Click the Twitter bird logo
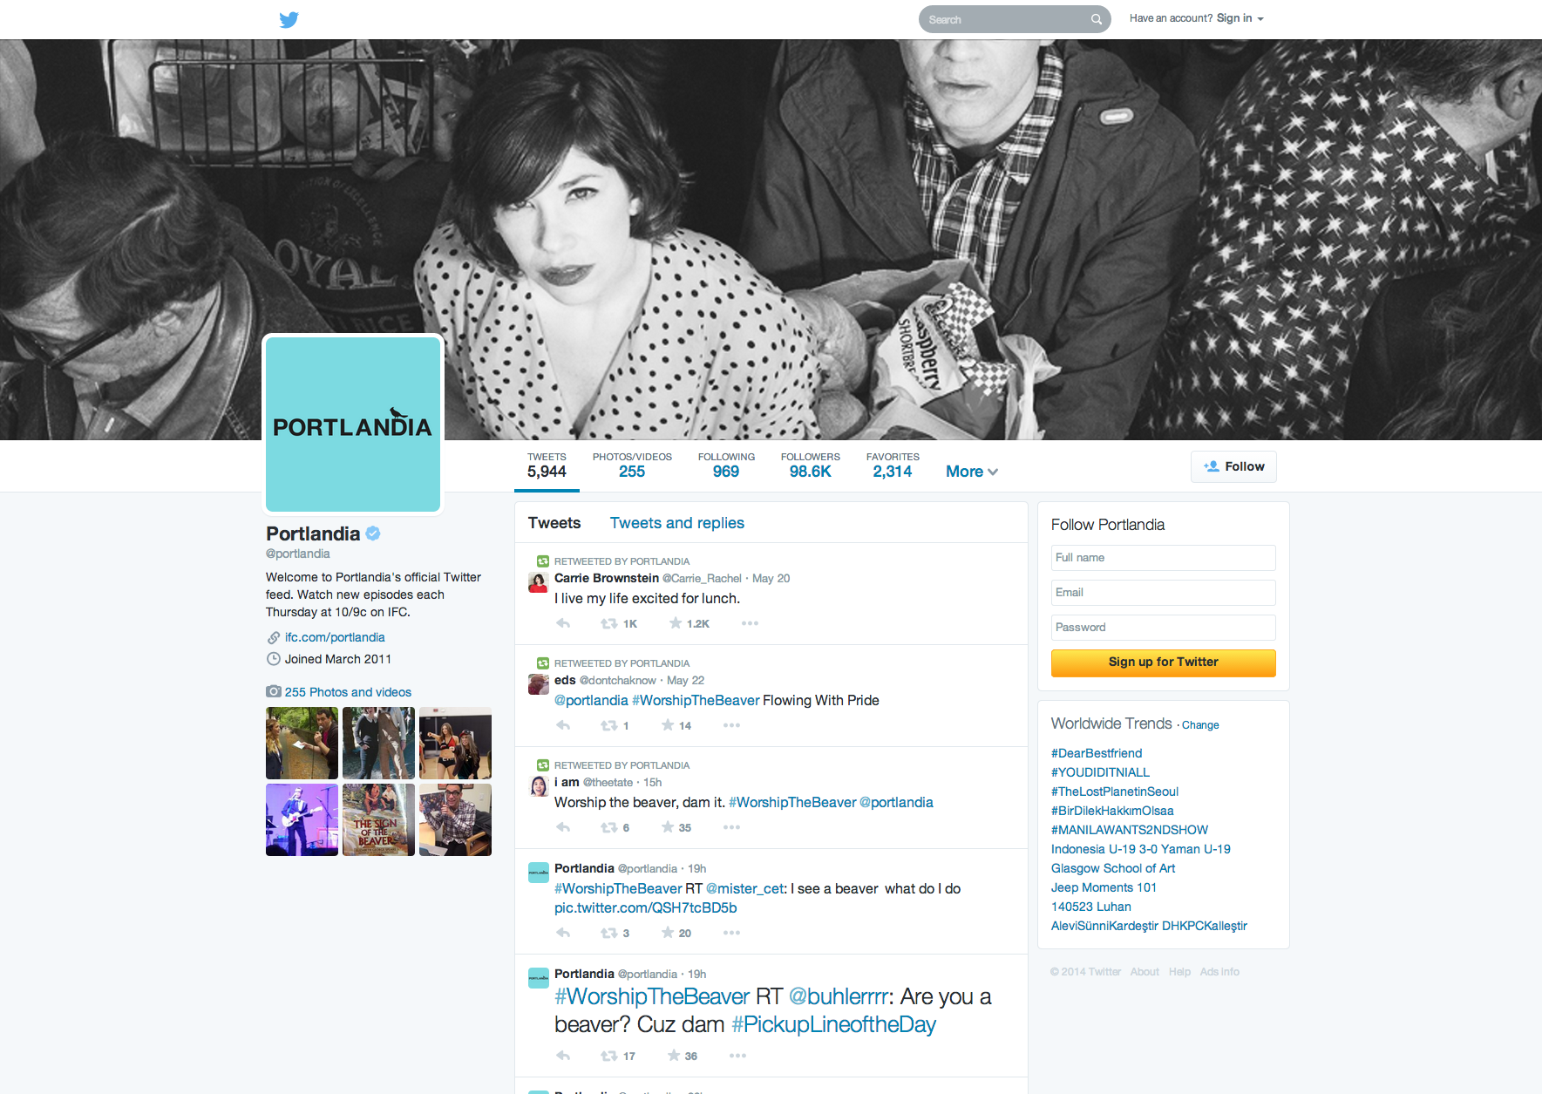 pos(289,19)
